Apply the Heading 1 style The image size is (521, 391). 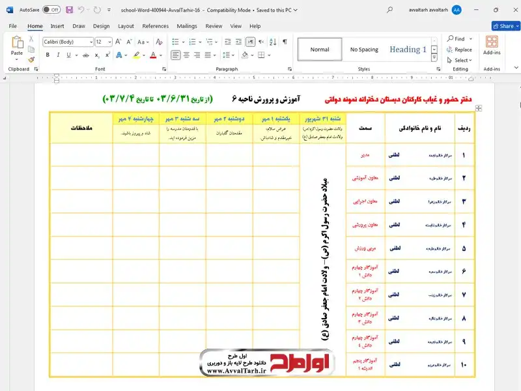(408, 50)
